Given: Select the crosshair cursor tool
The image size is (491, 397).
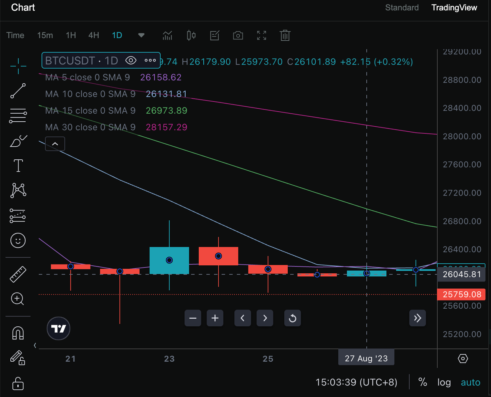Looking at the screenshot, I should (x=18, y=66).
